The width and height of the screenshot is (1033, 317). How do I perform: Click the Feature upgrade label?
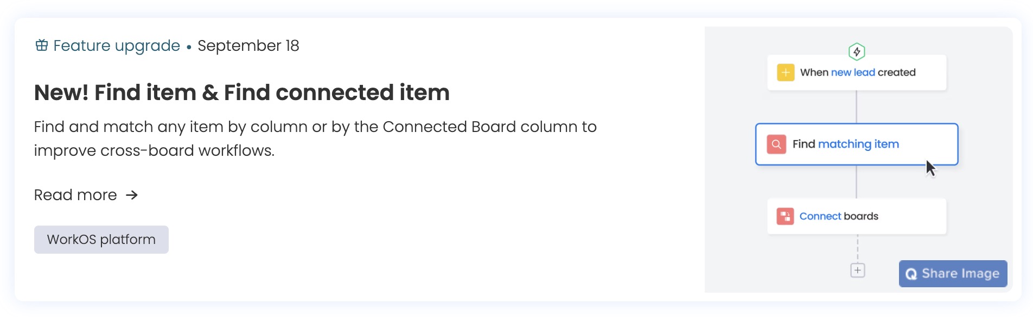[x=117, y=45]
